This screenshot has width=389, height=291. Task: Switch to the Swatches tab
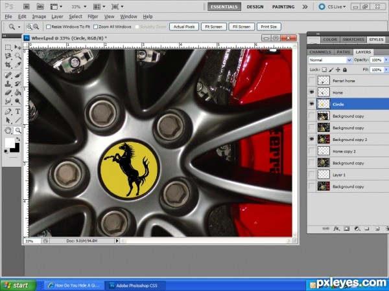tap(353, 39)
